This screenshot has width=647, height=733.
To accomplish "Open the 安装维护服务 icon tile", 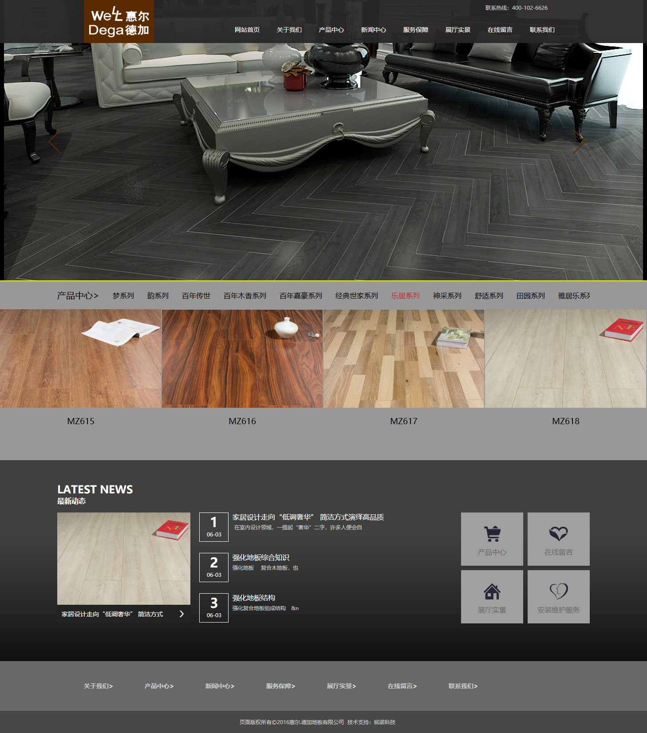I will coord(558,596).
